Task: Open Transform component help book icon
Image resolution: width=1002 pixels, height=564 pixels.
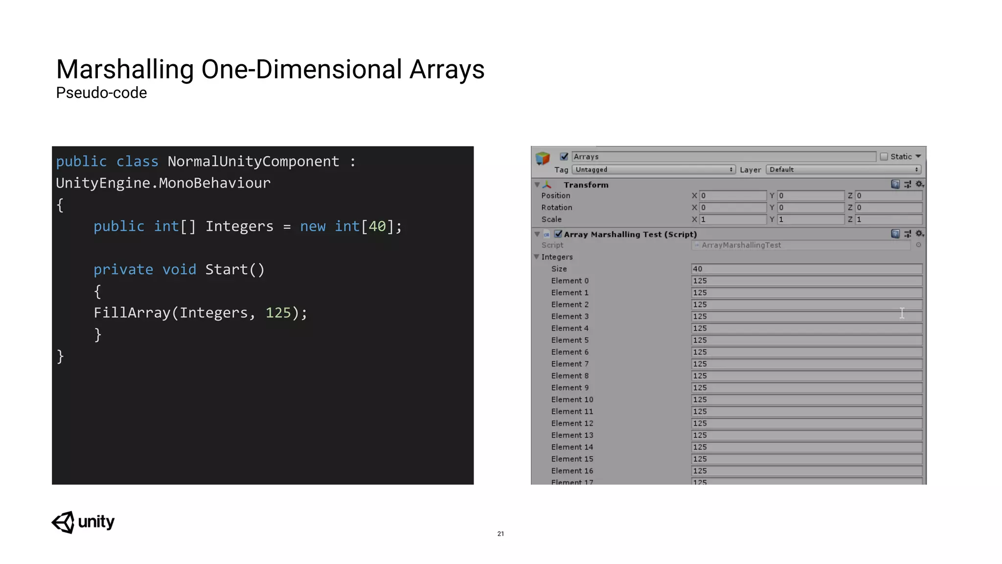Action: click(895, 184)
